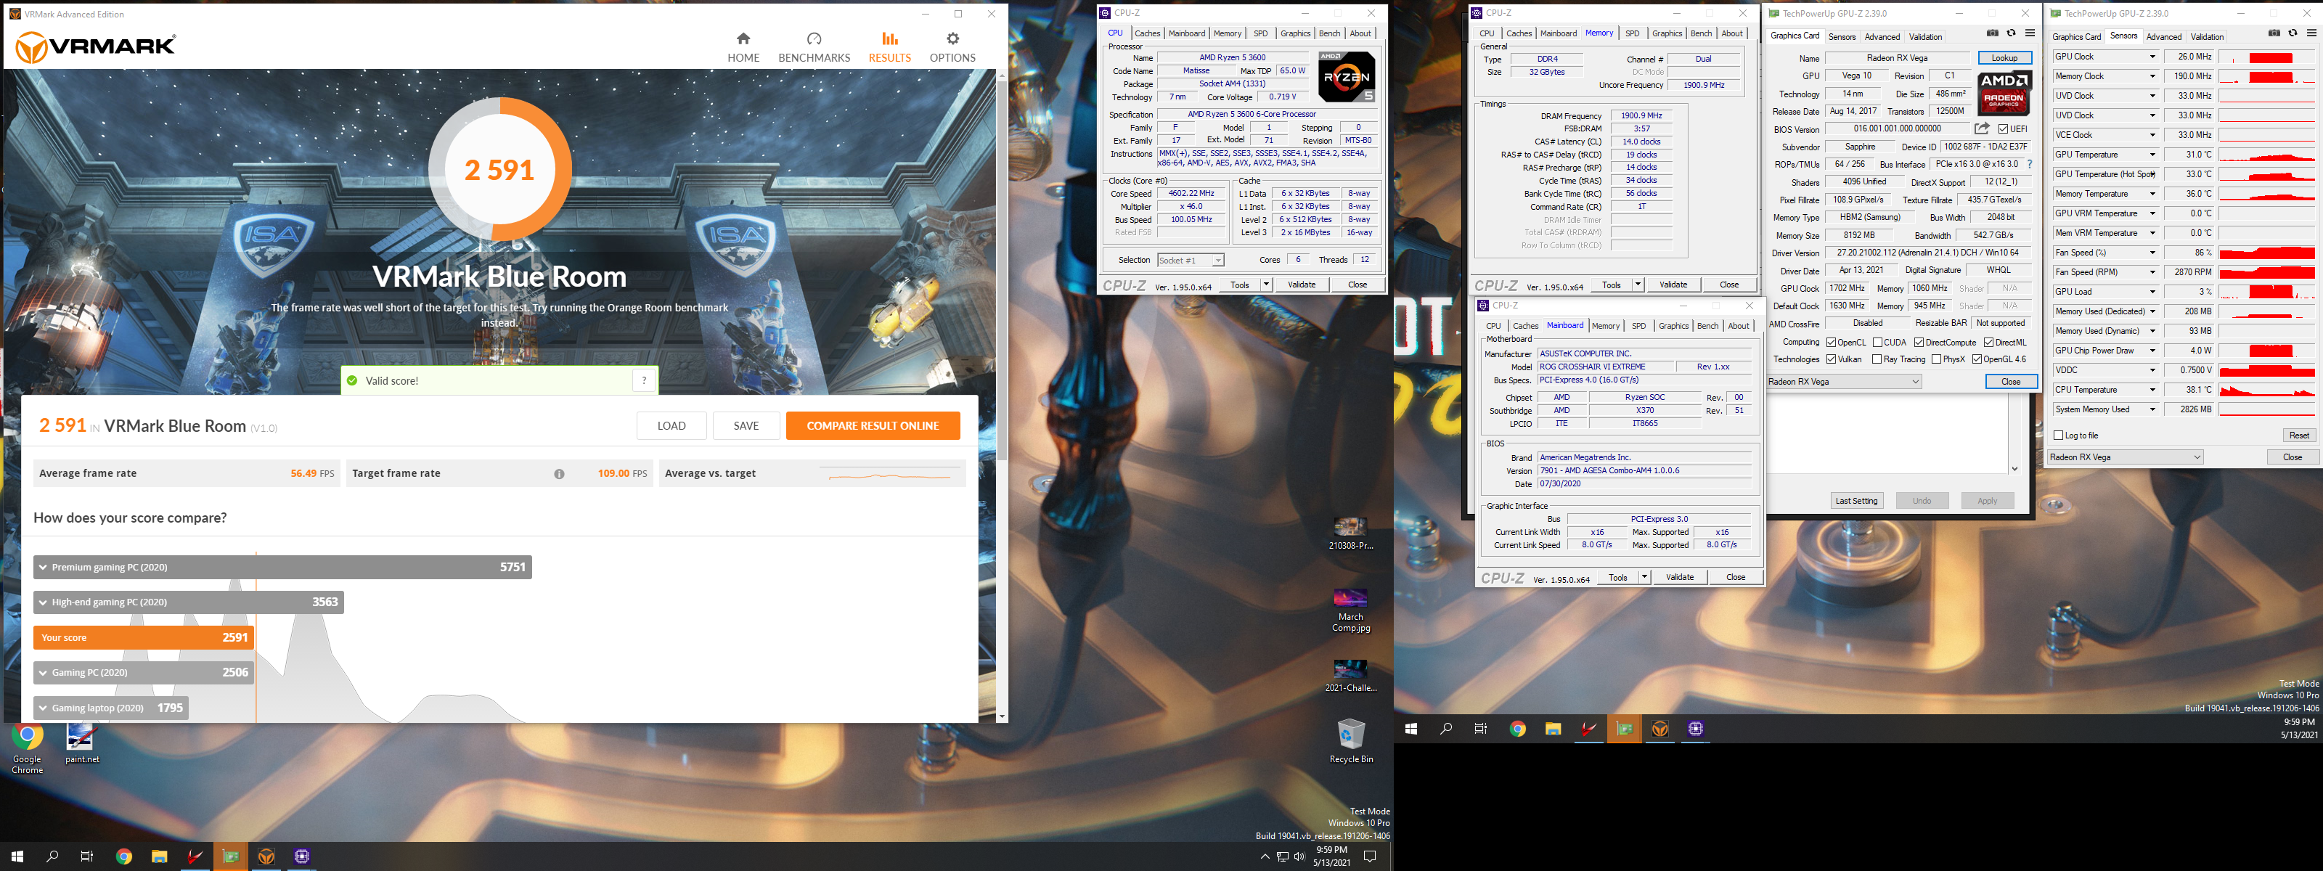Open Memory Clock sensor dropdown
Viewport: 2323px width, 871px height.
pyautogui.click(x=2152, y=77)
